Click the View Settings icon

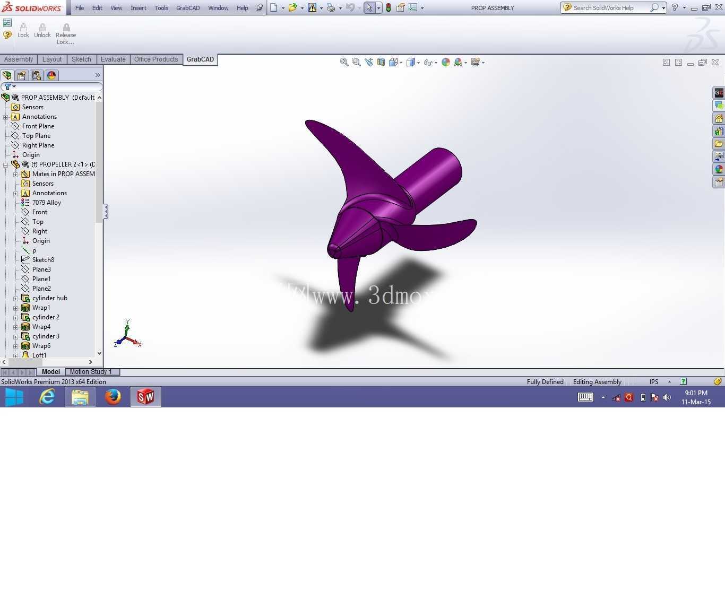click(x=476, y=62)
